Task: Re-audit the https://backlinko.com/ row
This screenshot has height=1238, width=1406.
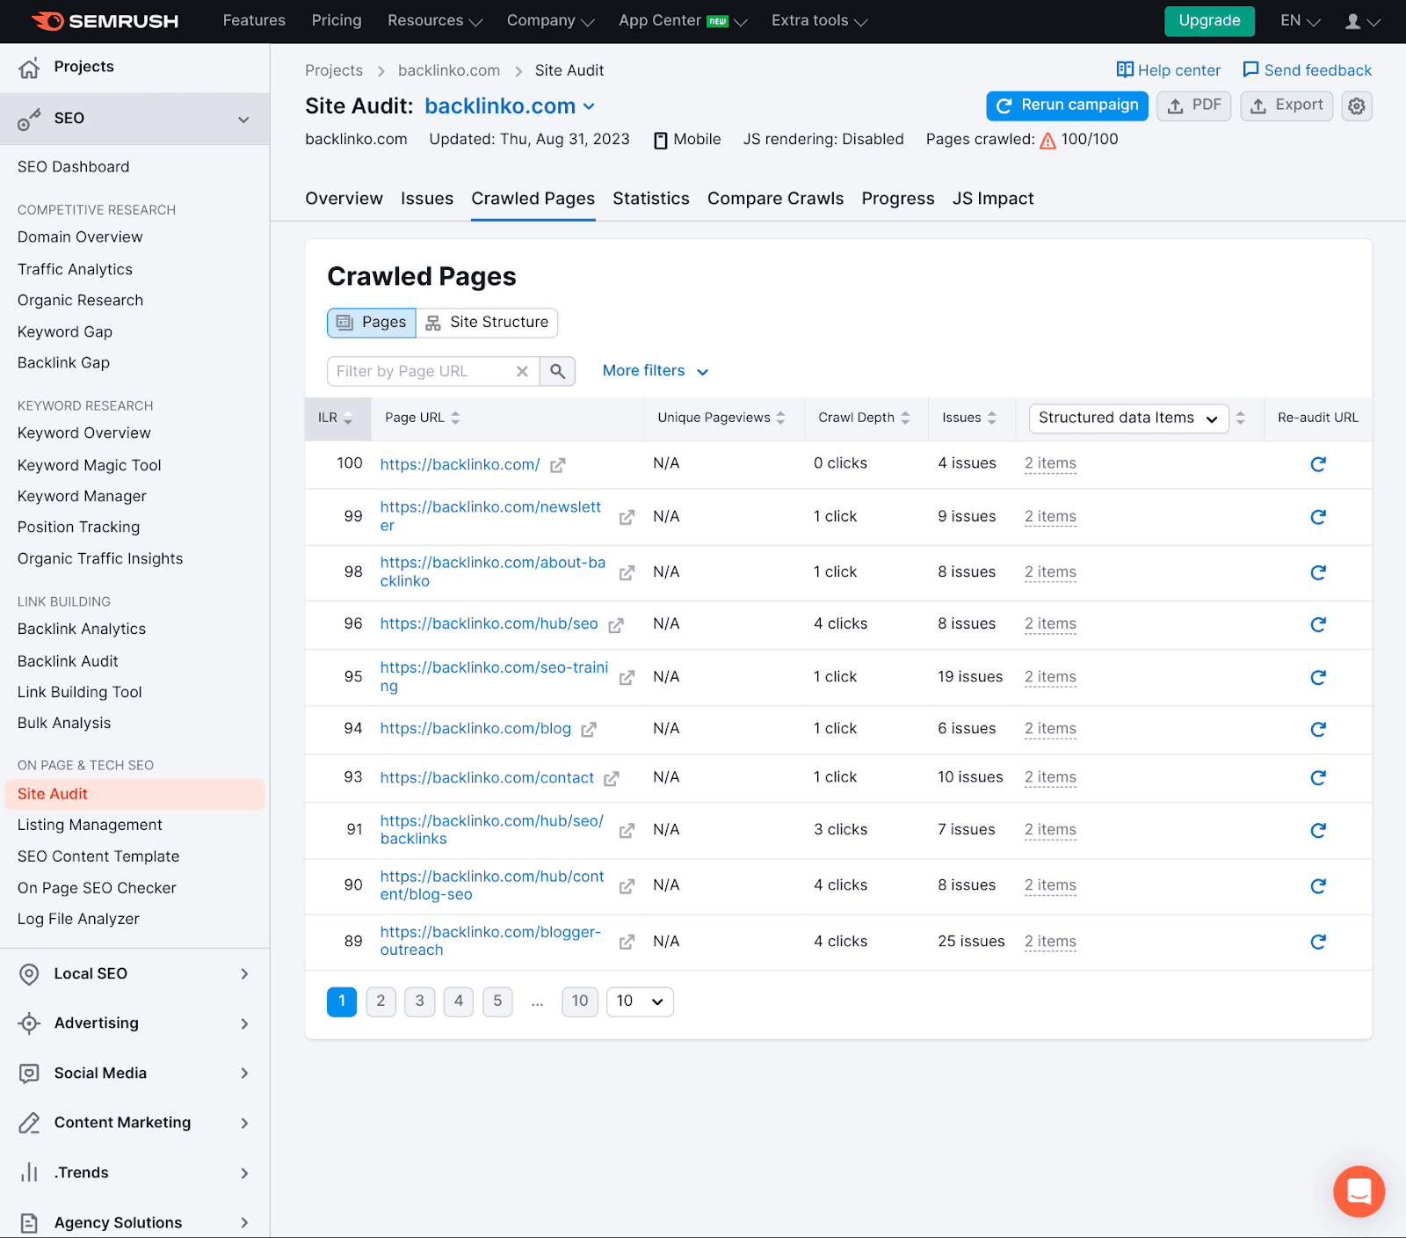Action: [1317, 464]
